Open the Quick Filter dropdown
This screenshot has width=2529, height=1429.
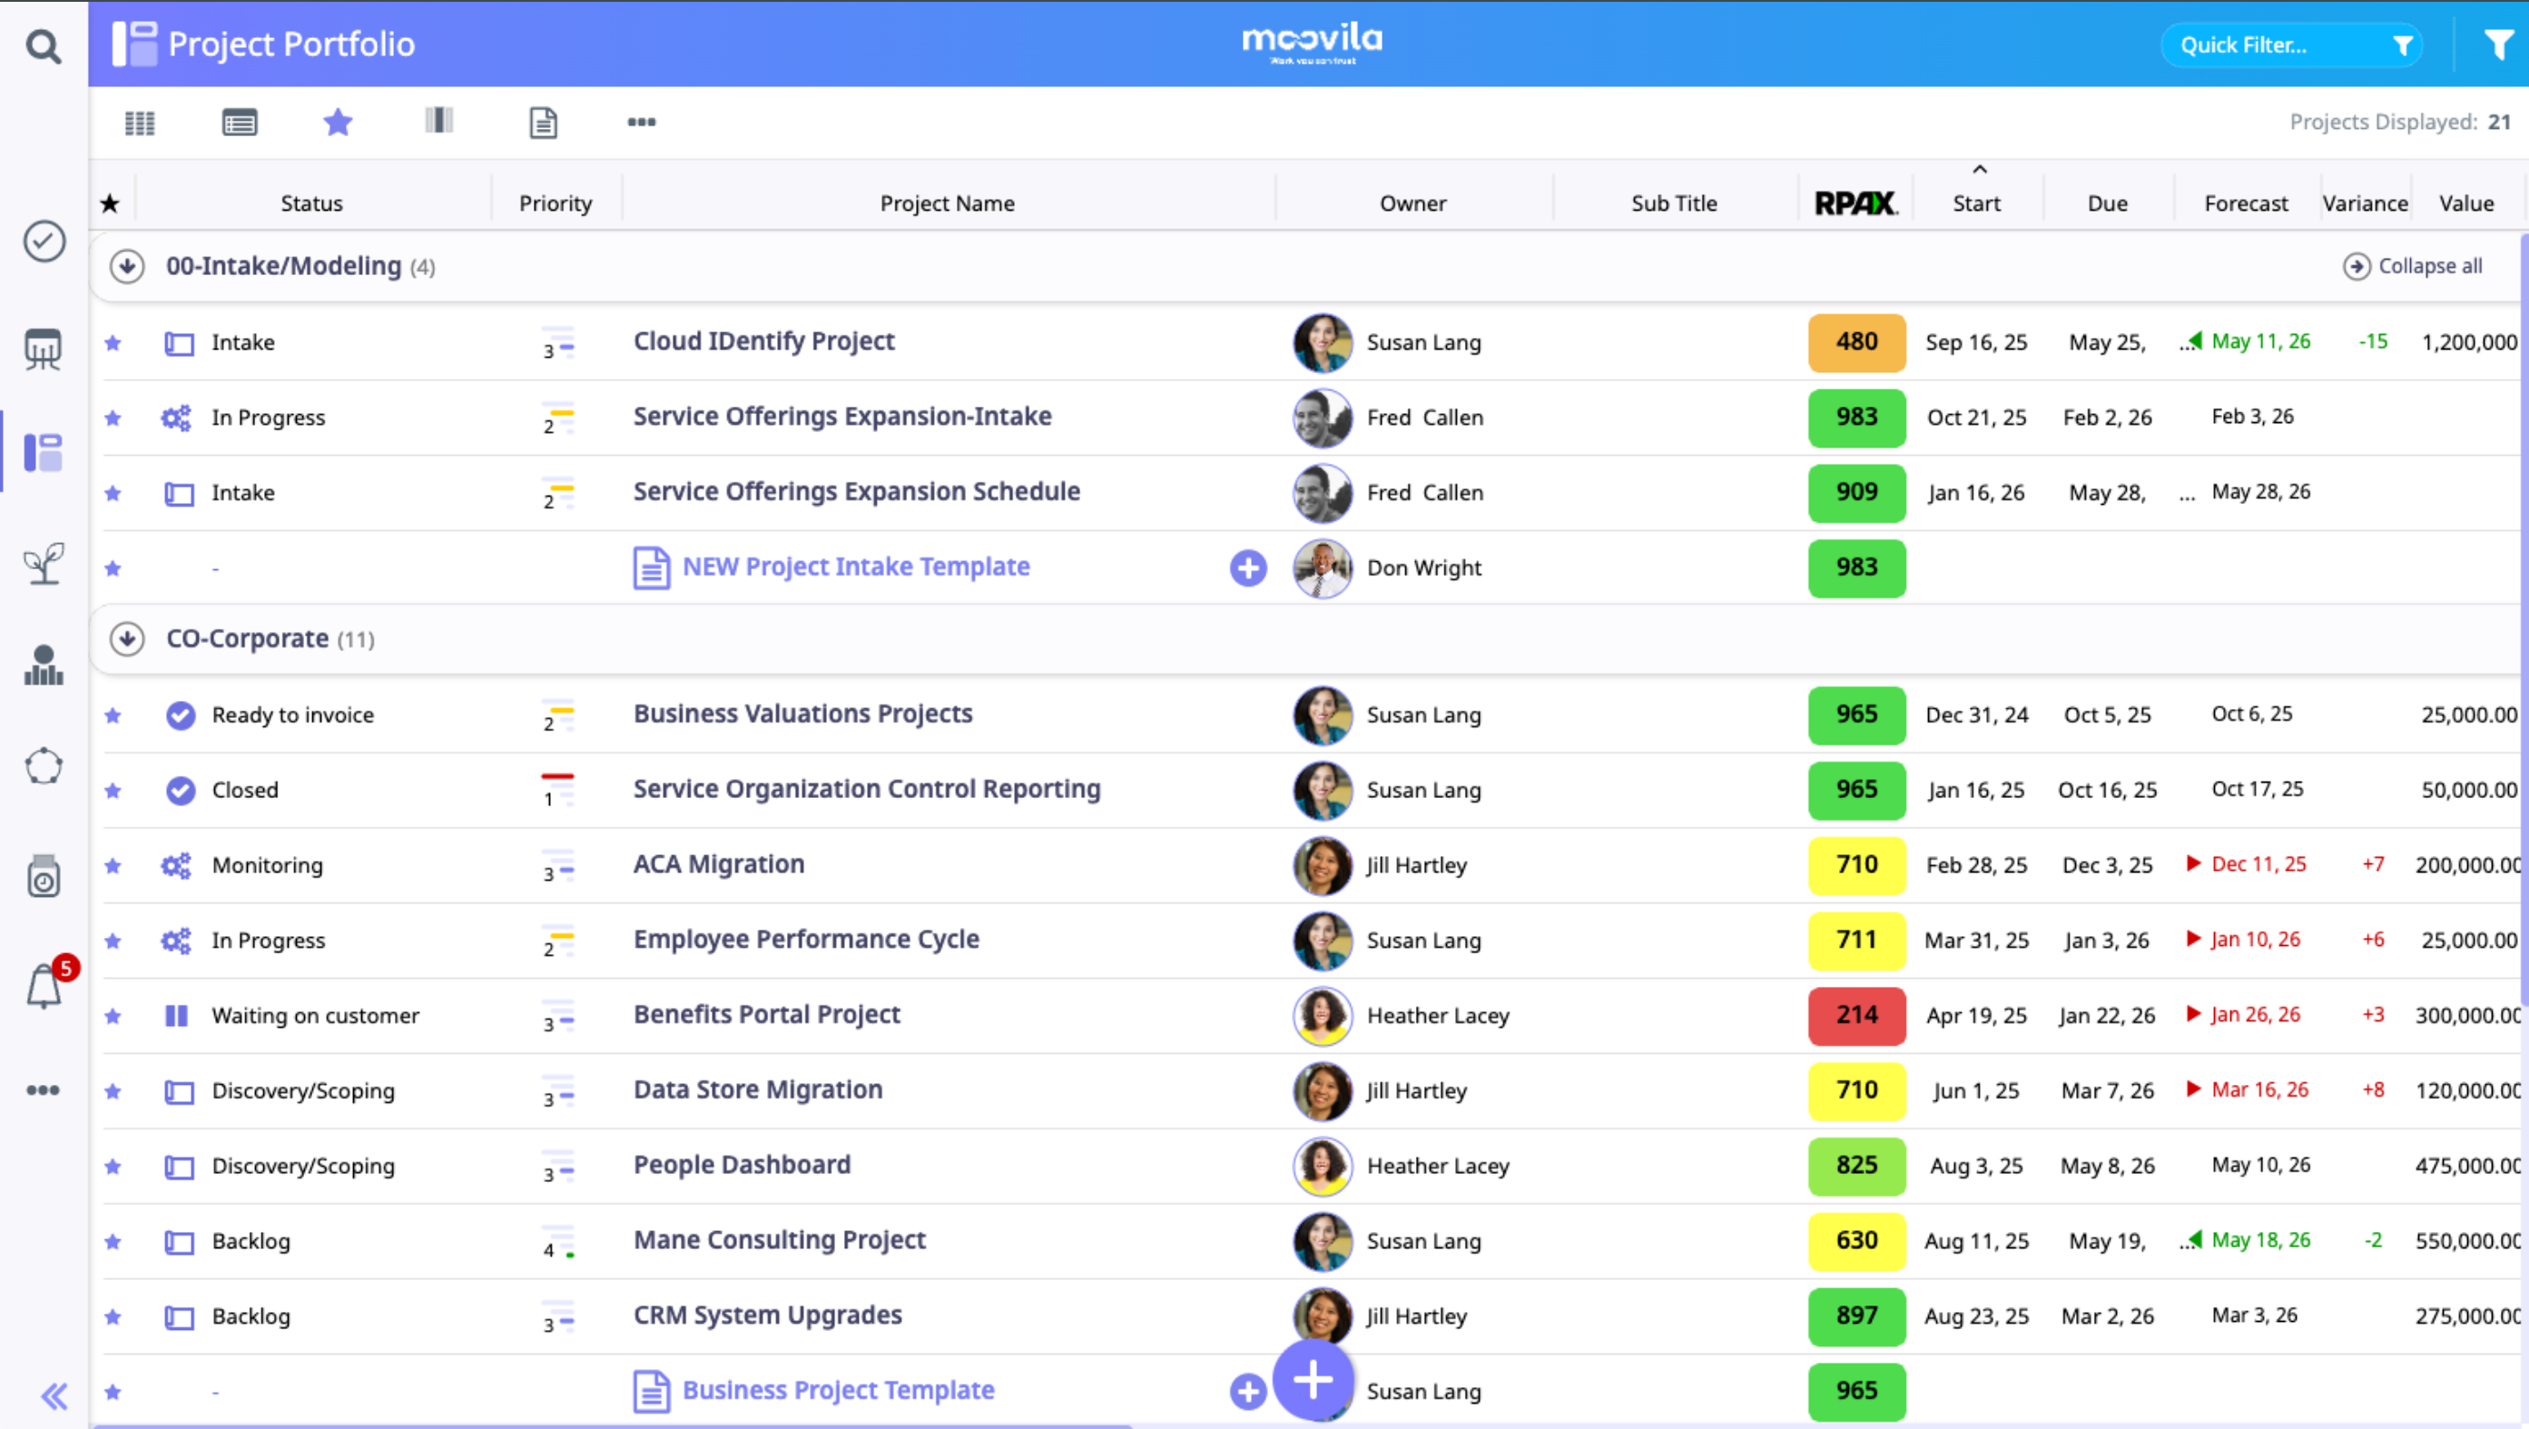(x=2291, y=45)
